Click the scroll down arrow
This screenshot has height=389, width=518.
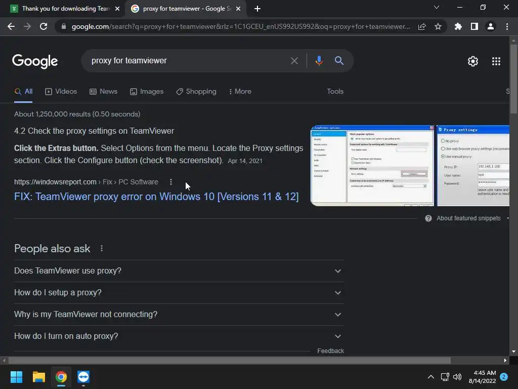(x=514, y=352)
